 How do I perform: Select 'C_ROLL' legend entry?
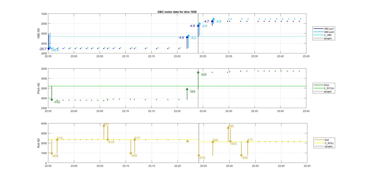[324, 143]
